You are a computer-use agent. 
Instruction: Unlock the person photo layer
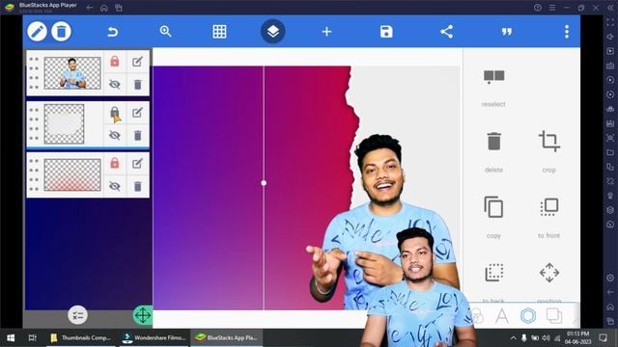pos(115,62)
